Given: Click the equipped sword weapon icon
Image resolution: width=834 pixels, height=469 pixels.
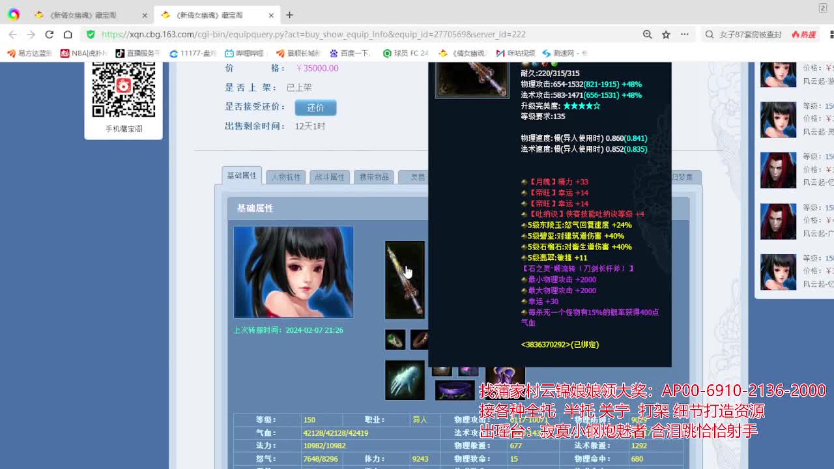Looking at the screenshot, I should click(x=405, y=279).
